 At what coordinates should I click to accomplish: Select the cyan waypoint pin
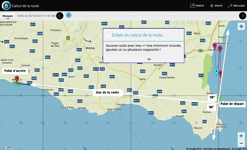point(216,72)
